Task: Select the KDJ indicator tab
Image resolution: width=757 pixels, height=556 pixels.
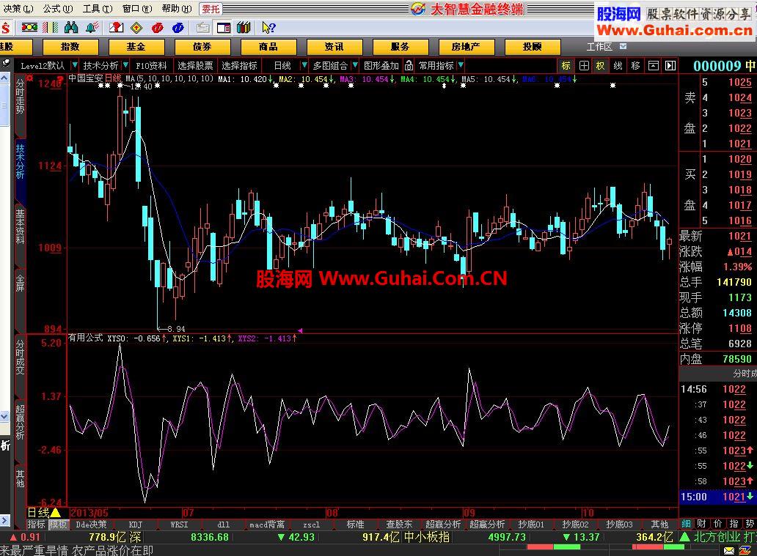Action: click(x=136, y=525)
